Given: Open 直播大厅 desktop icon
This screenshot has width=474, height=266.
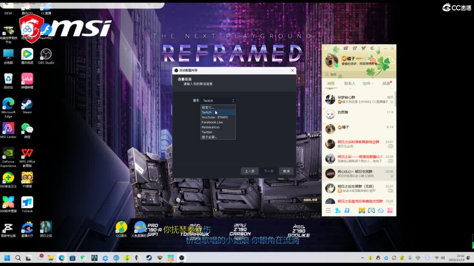Looking at the screenshot, I should pos(27,229).
